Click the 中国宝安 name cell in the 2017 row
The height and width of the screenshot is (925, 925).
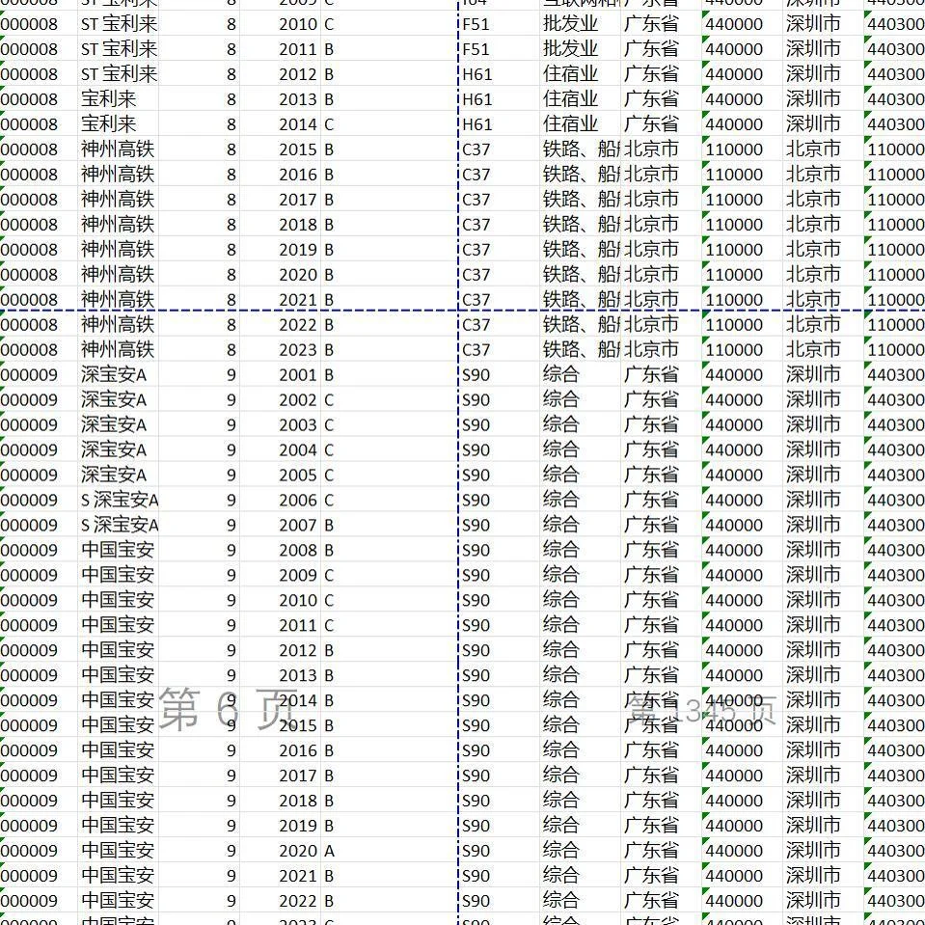(x=118, y=775)
